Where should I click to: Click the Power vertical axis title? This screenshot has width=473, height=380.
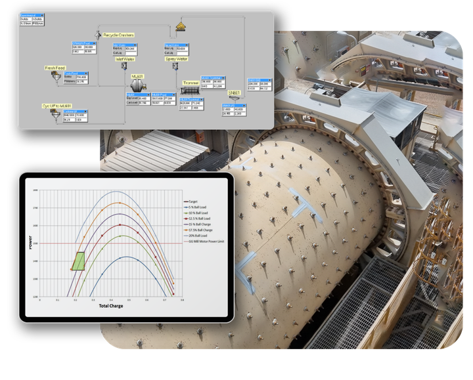coord(30,243)
